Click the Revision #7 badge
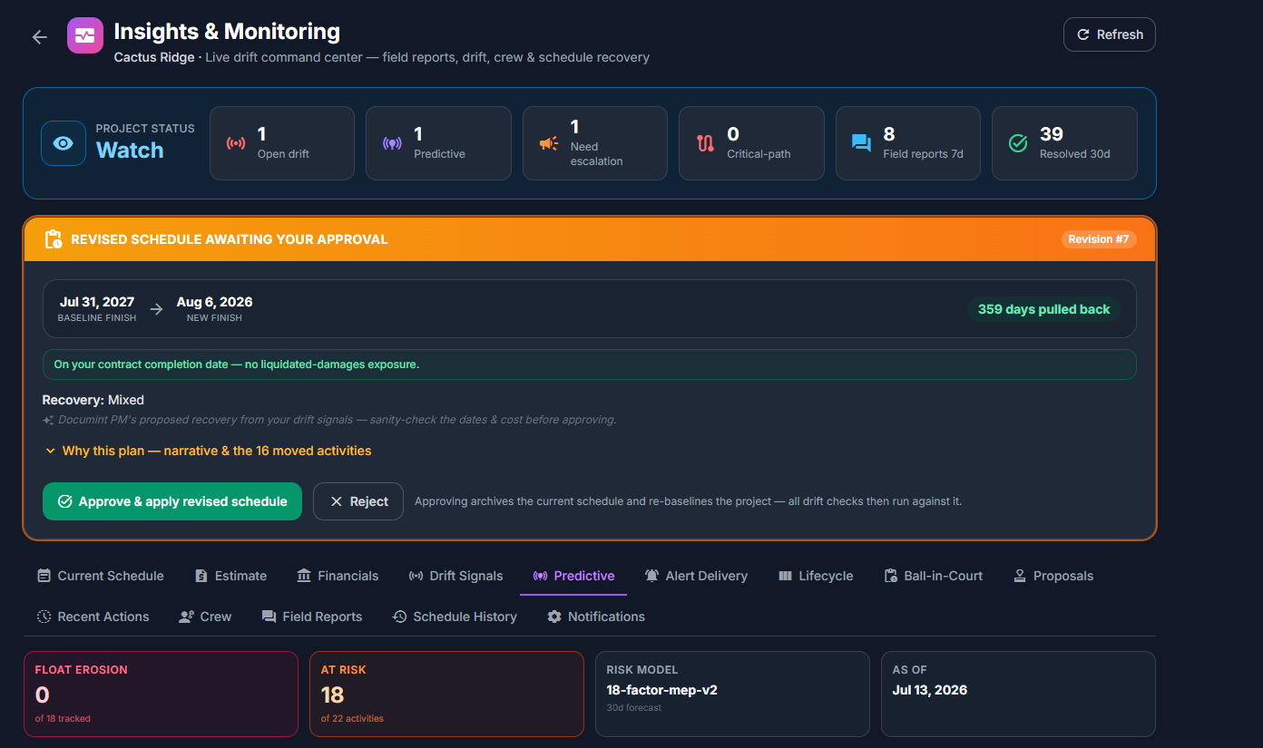This screenshot has height=748, width=1263. [x=1099, y=239]
